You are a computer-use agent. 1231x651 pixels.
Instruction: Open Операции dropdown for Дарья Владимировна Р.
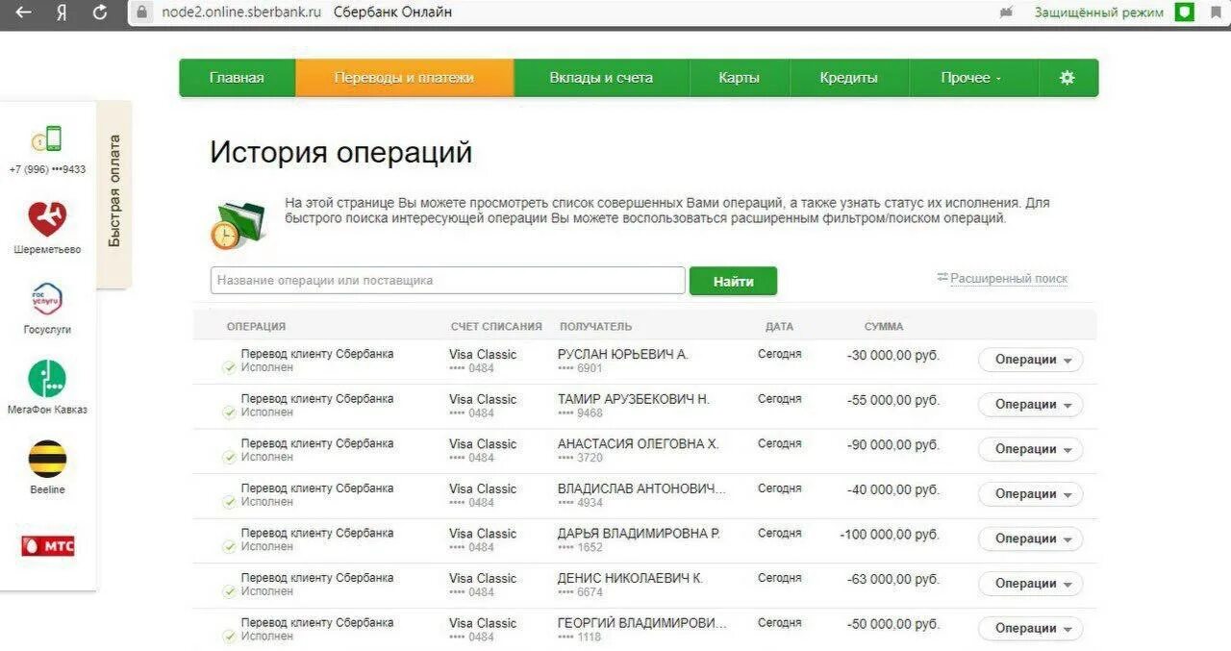click(x=1031, y=538)
